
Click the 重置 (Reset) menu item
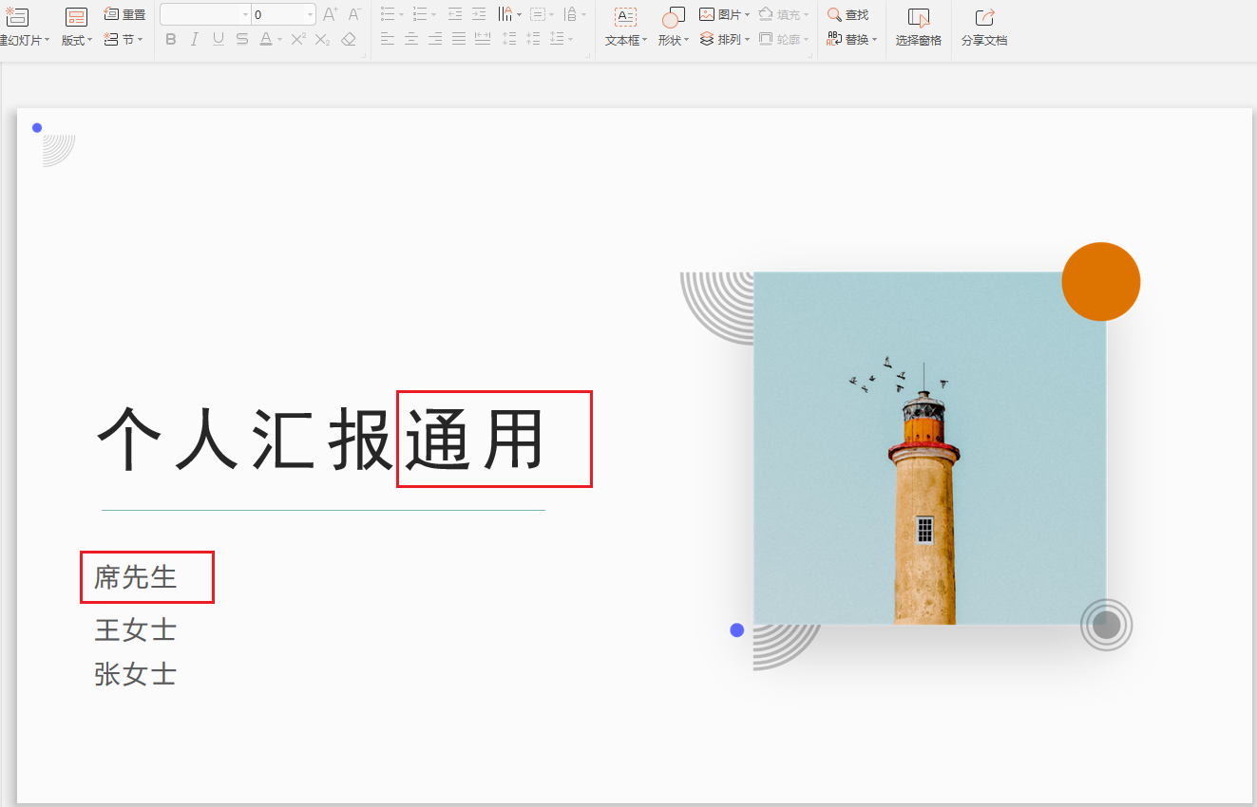[125, 13]
